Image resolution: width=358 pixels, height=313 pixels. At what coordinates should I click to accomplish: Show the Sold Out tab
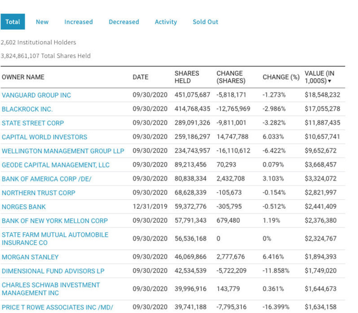(205, 22)
